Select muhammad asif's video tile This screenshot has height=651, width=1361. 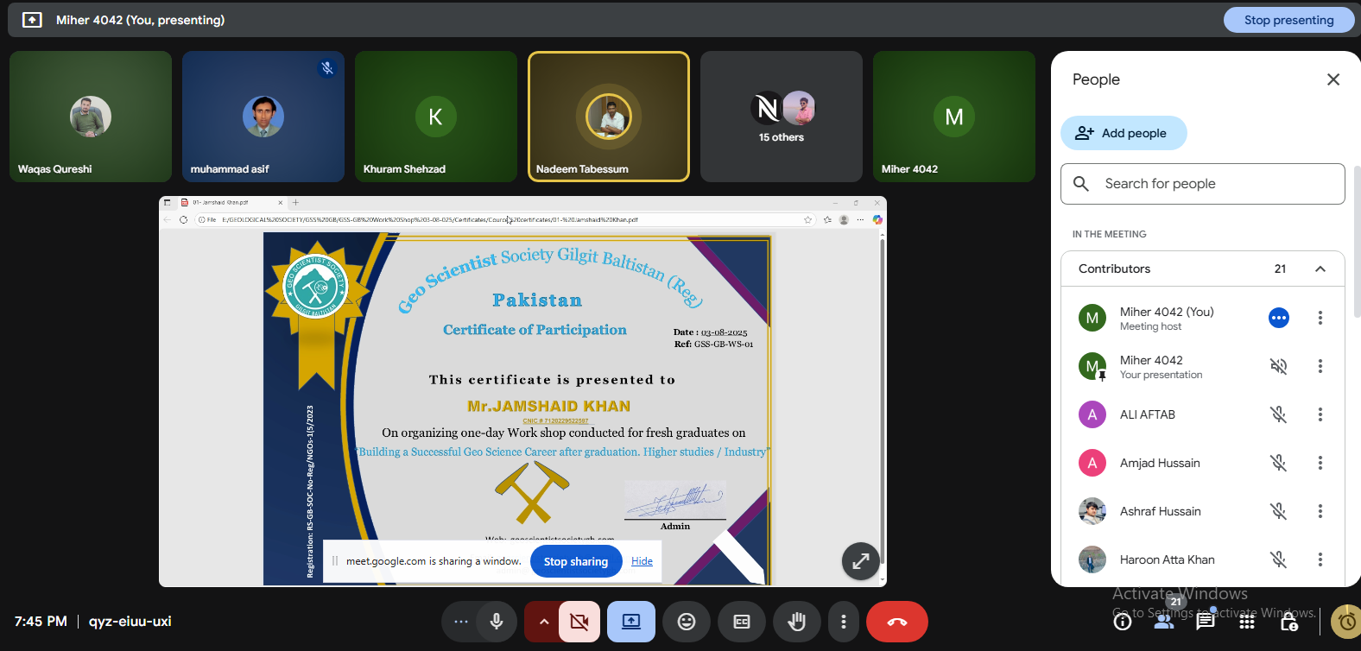click(263, 117)
